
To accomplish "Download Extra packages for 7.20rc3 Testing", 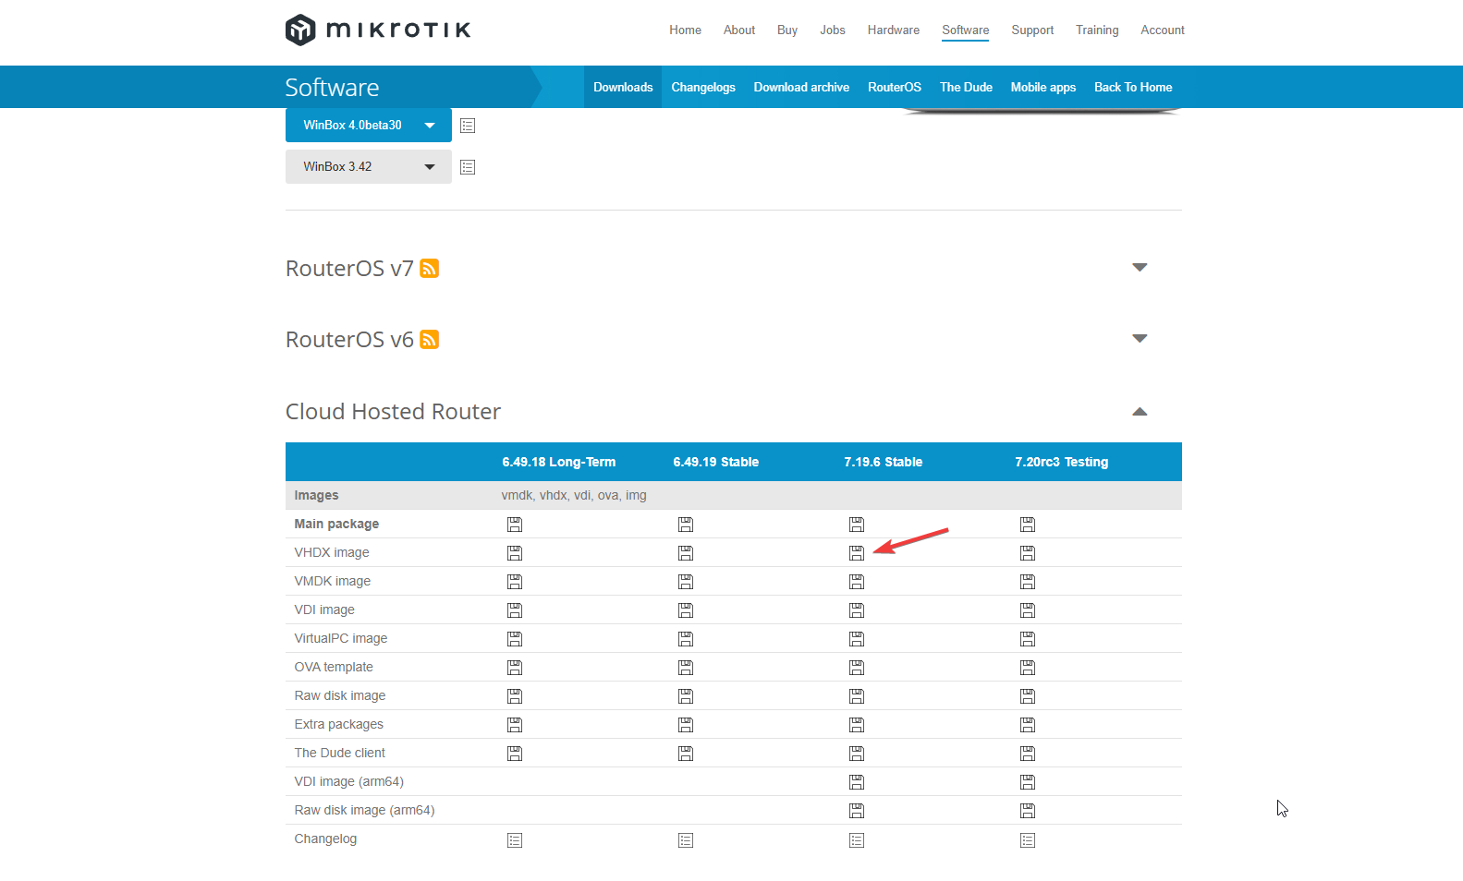I will 1028,725.
